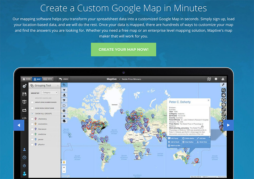Close the Peter C. Doherty popup
The image size is (254, 179).
pyautogui.click(x=209, y=100)
